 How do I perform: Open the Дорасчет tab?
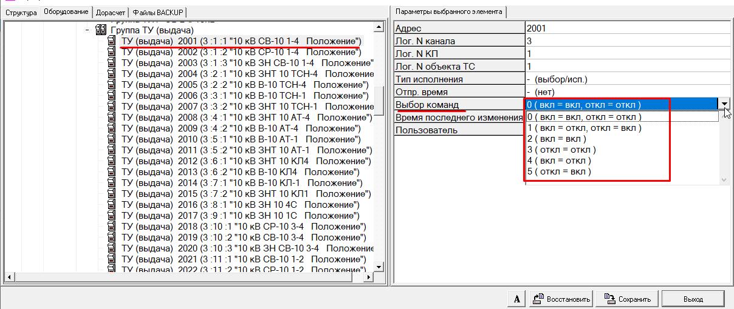[x=110, y=12]
